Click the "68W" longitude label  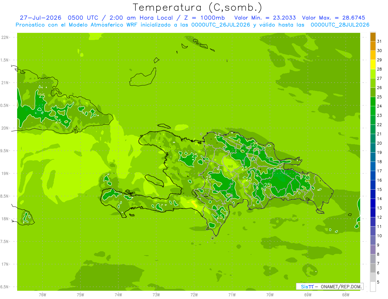(346, 295)
